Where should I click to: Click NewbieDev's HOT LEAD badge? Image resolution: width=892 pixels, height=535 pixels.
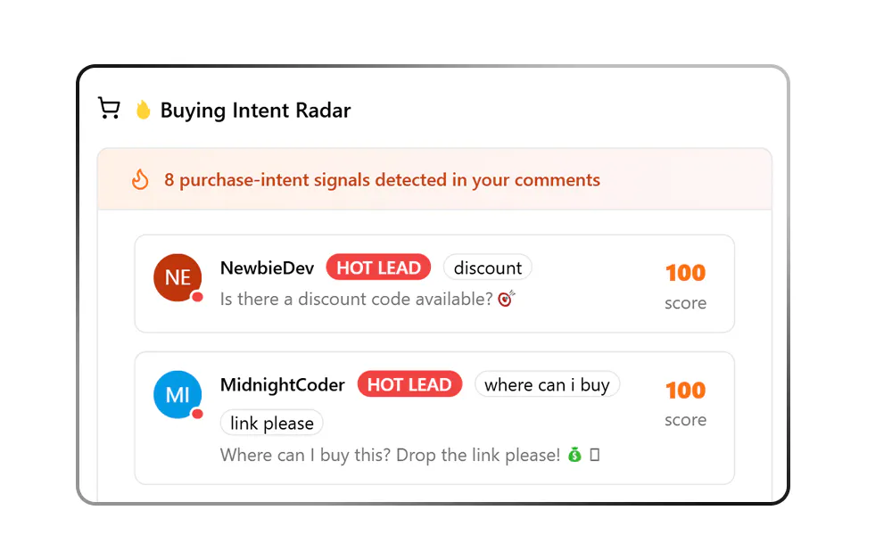point(378,267)
